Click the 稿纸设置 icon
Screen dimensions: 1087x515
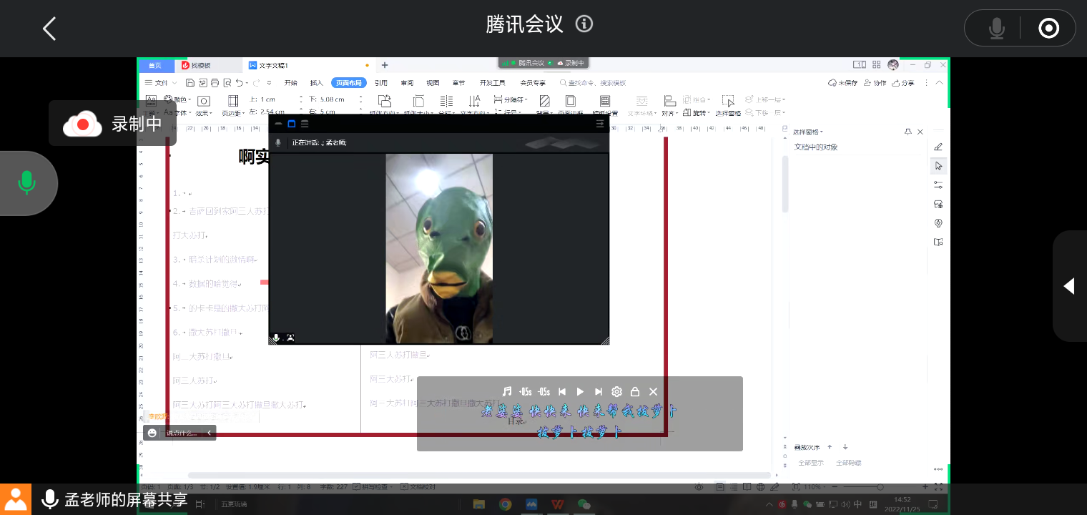[605, 101]
